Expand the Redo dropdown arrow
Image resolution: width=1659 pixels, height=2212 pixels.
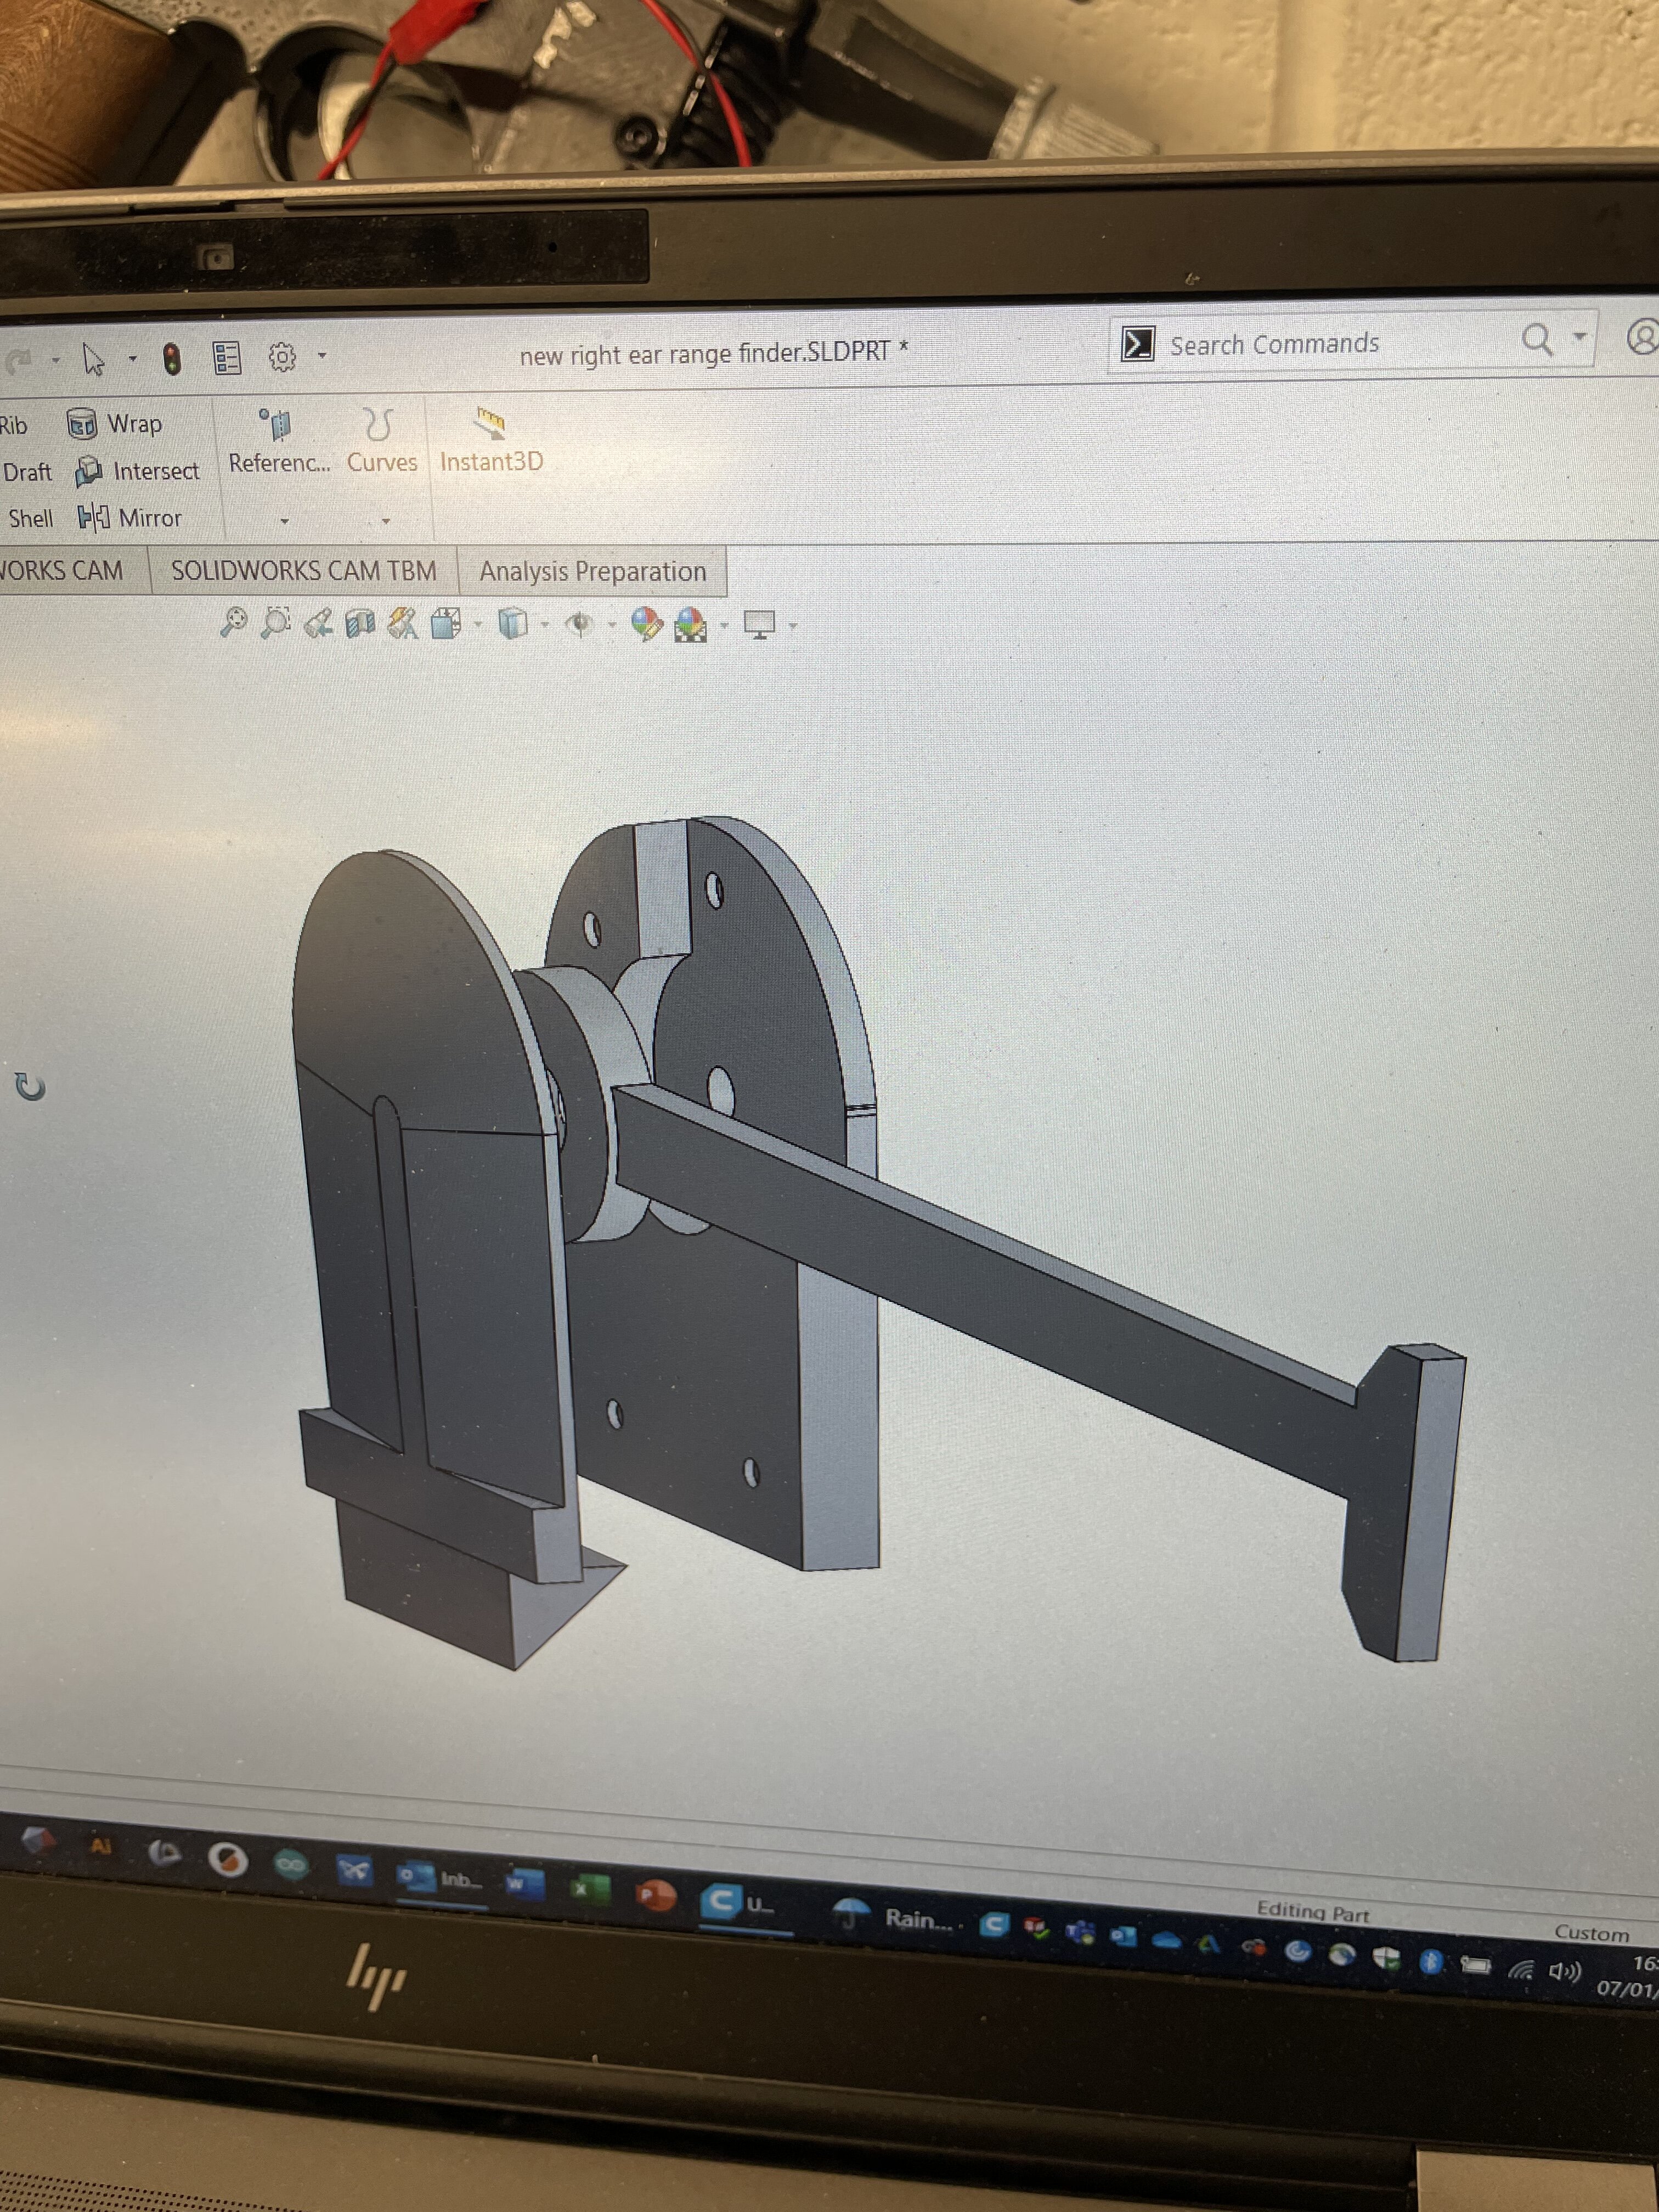pos(56,360)
